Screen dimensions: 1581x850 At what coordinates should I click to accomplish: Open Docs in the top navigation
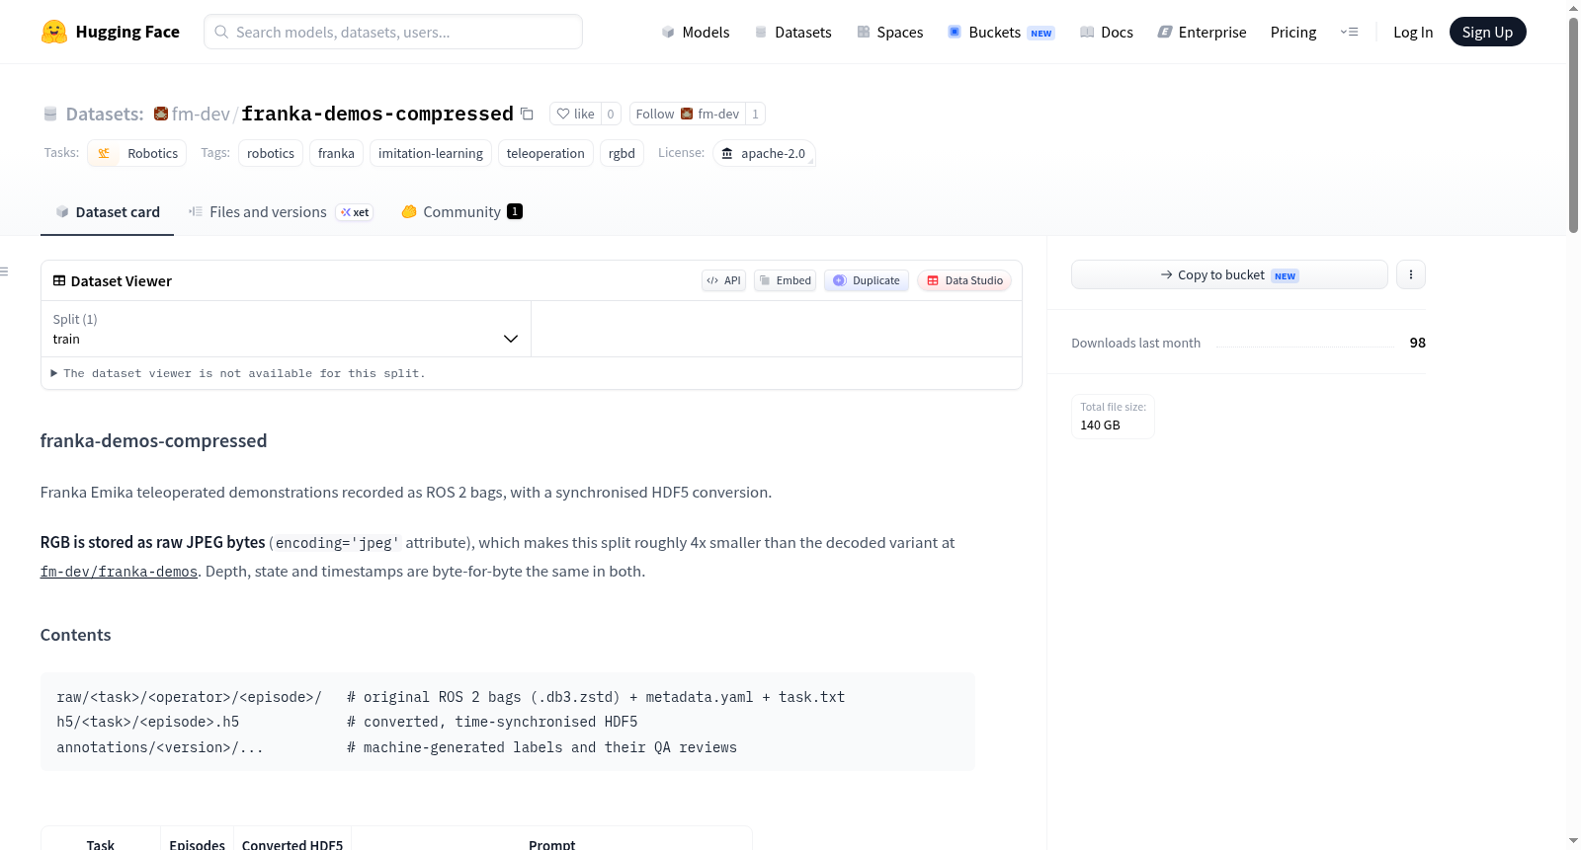tap(1107, 32)
